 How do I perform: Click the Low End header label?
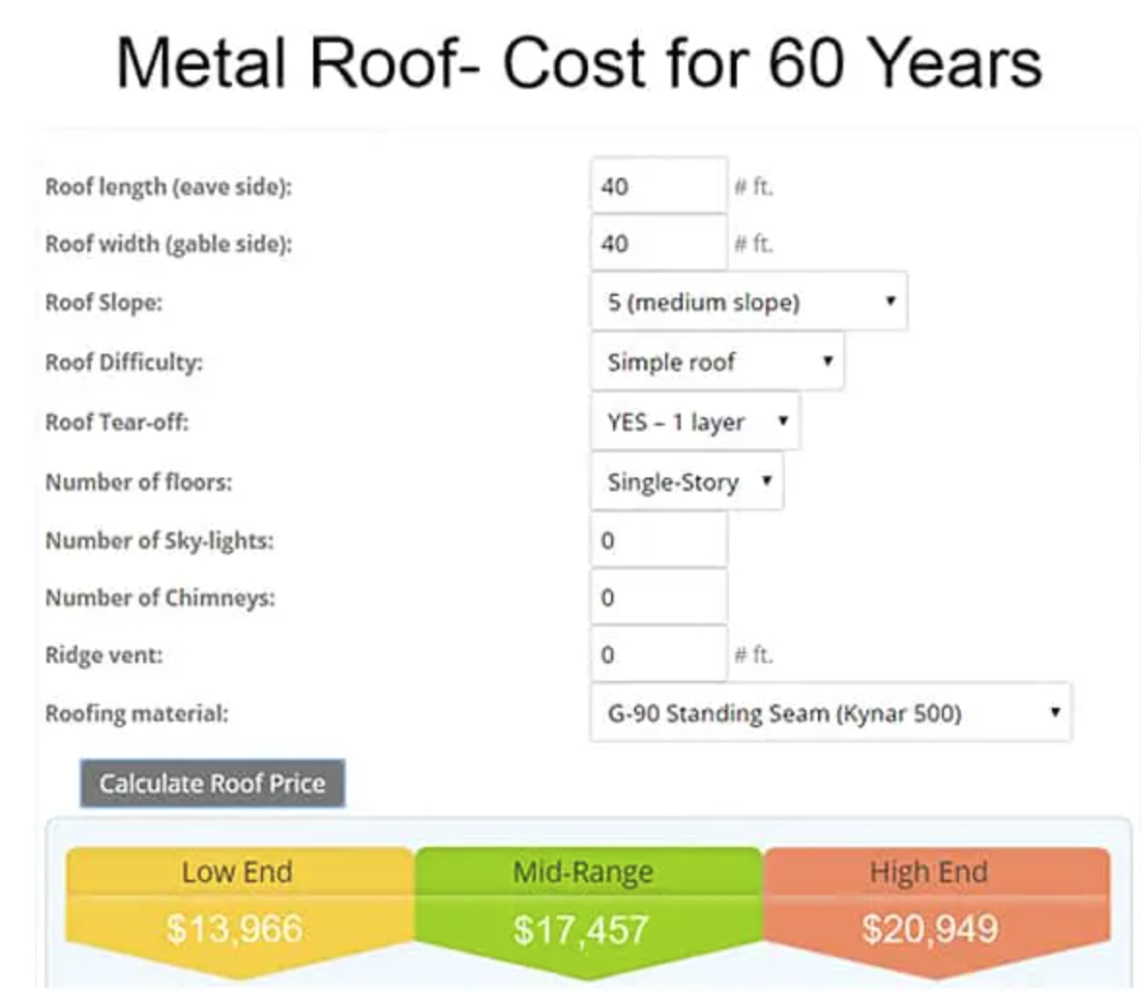237,872
